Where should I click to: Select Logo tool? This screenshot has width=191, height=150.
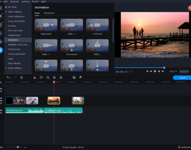pos(11,59)
